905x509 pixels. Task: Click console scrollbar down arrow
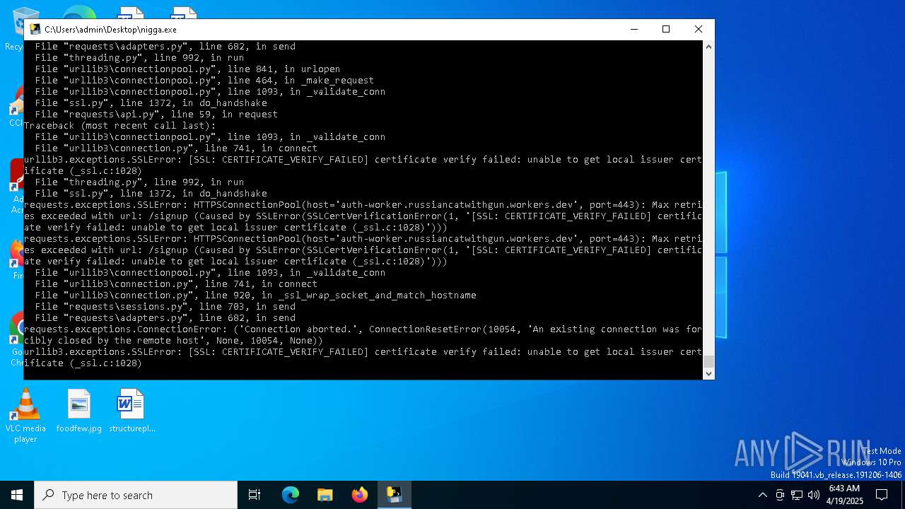pyautogui.click(x=708, y=374)
